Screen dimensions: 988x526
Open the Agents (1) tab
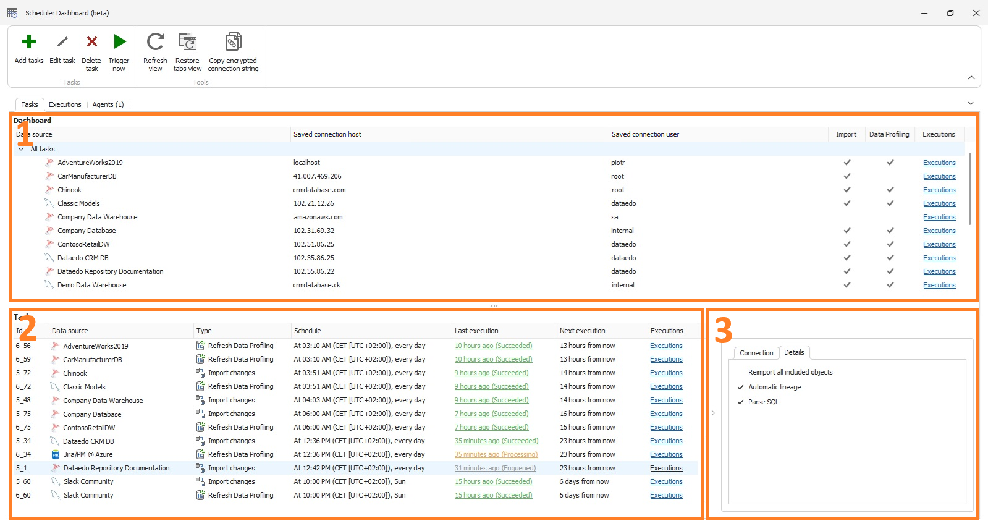click(108, 104)
